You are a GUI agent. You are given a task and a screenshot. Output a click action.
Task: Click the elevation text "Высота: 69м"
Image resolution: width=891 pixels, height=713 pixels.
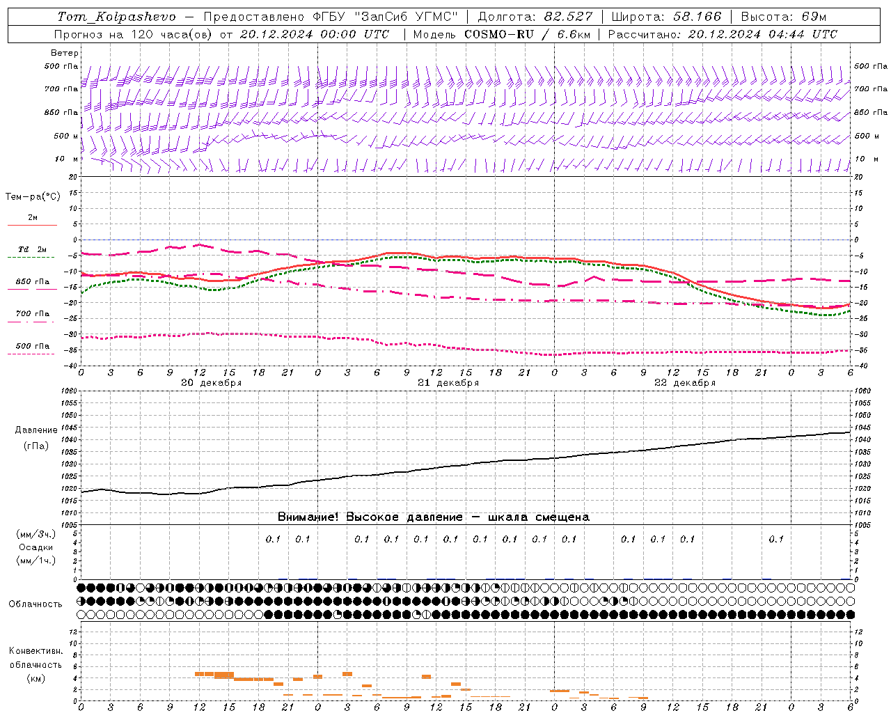tap(783, 17)
